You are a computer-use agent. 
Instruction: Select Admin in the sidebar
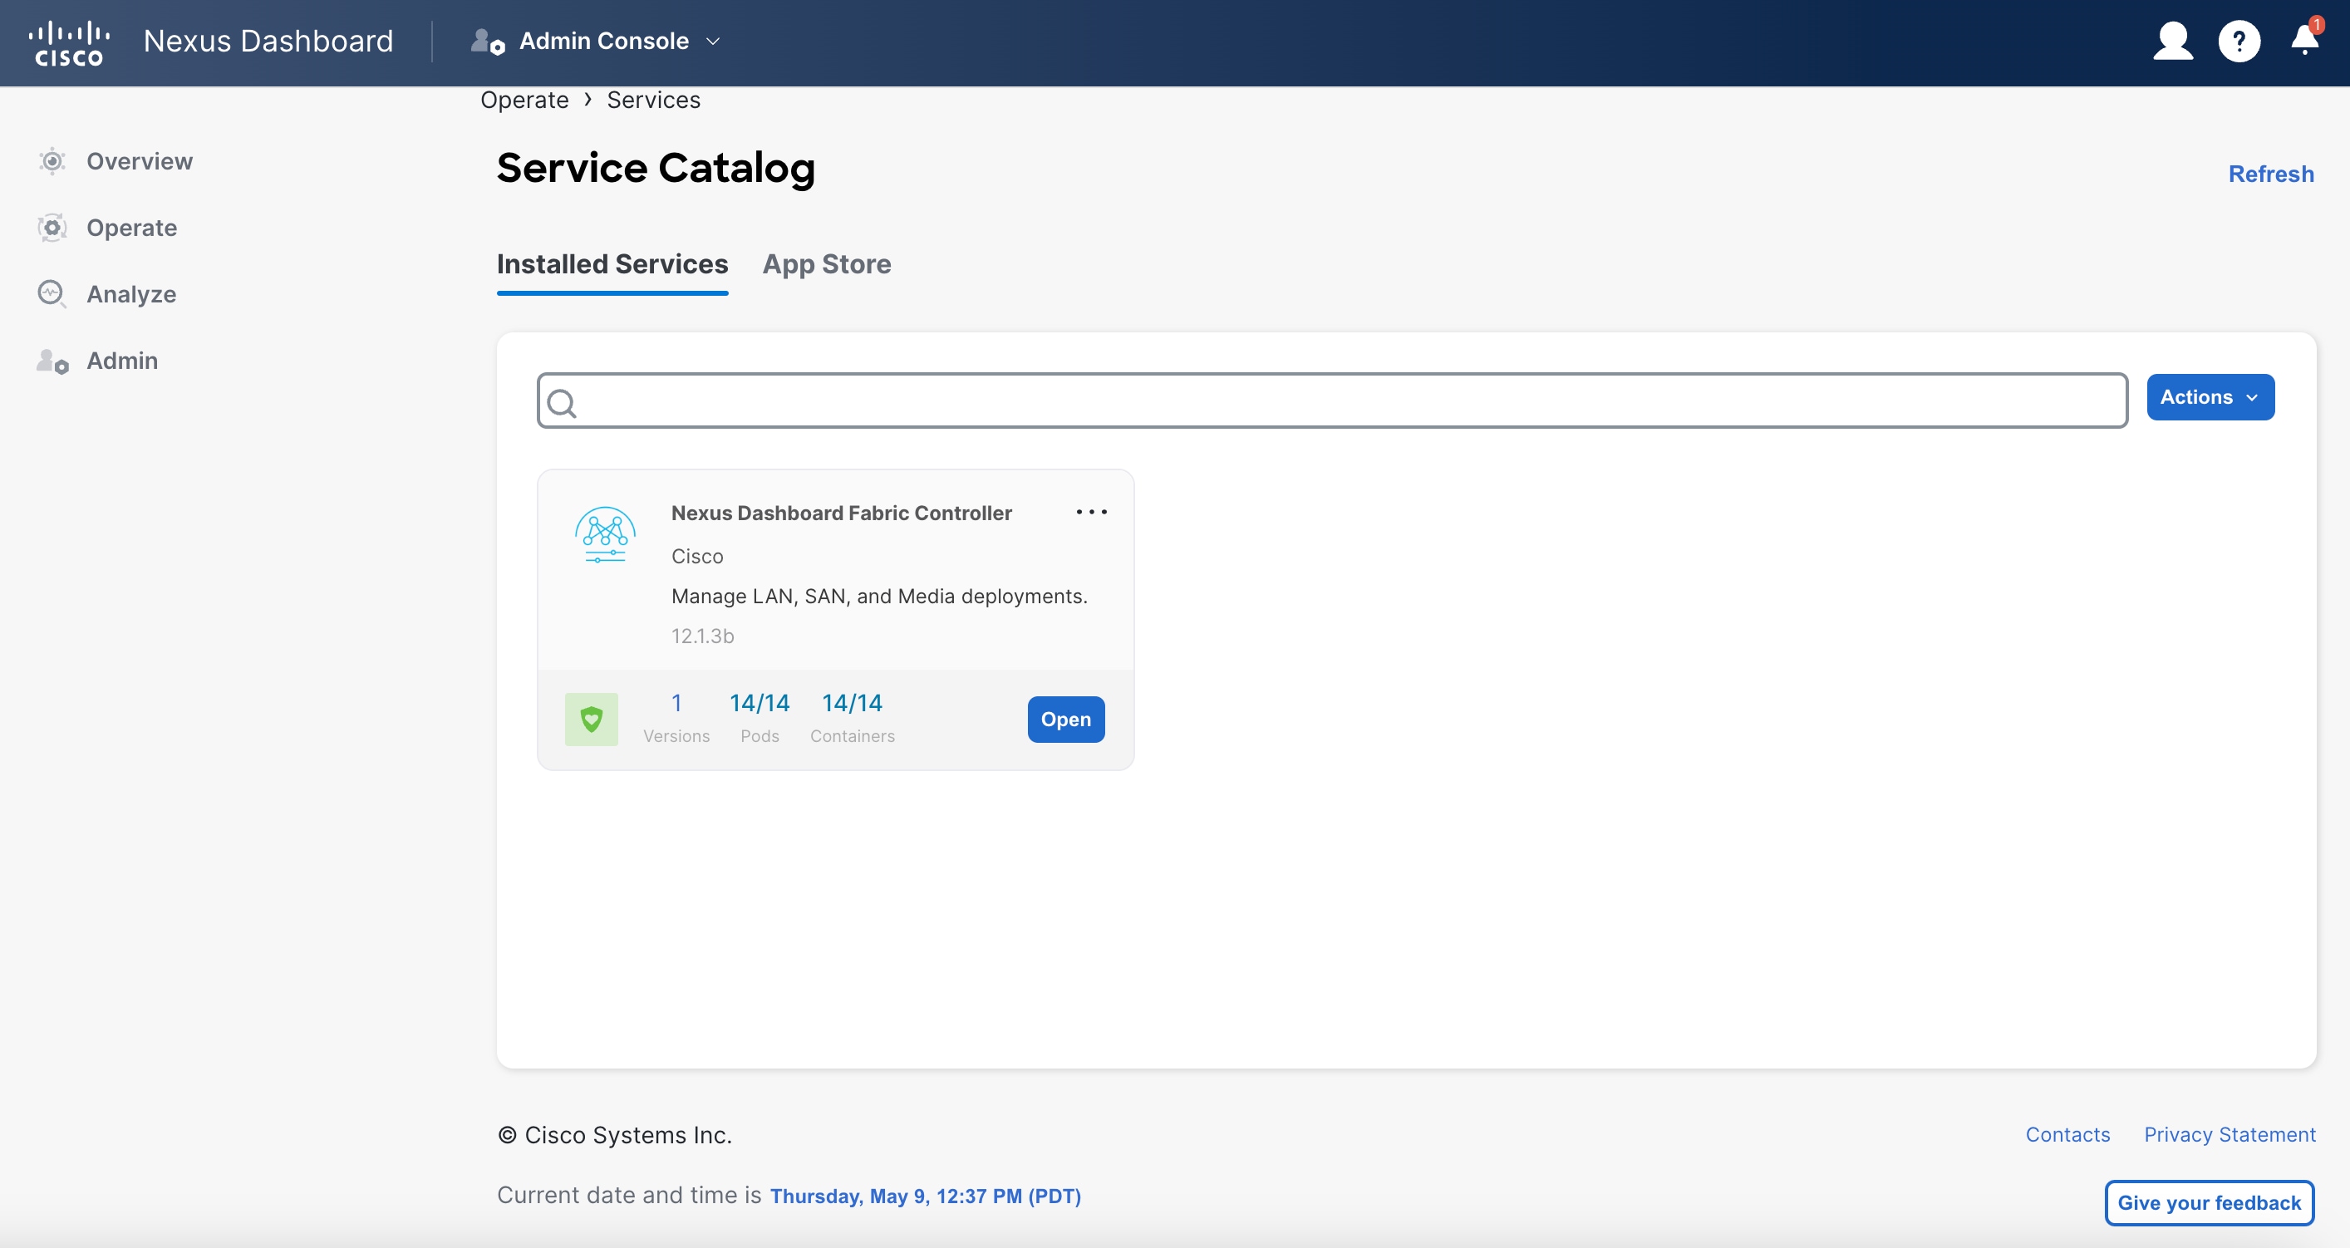click(x=122, y=361)
